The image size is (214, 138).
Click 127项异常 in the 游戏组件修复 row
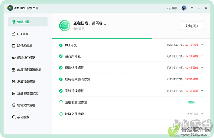coord(192,68)
